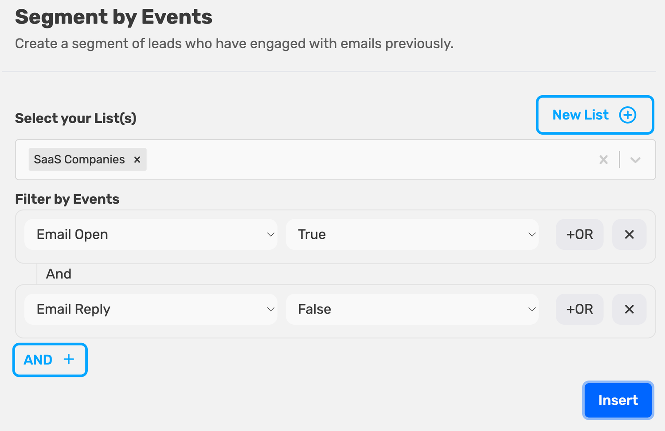Delete the Email Reply filter row

point(629,309)
